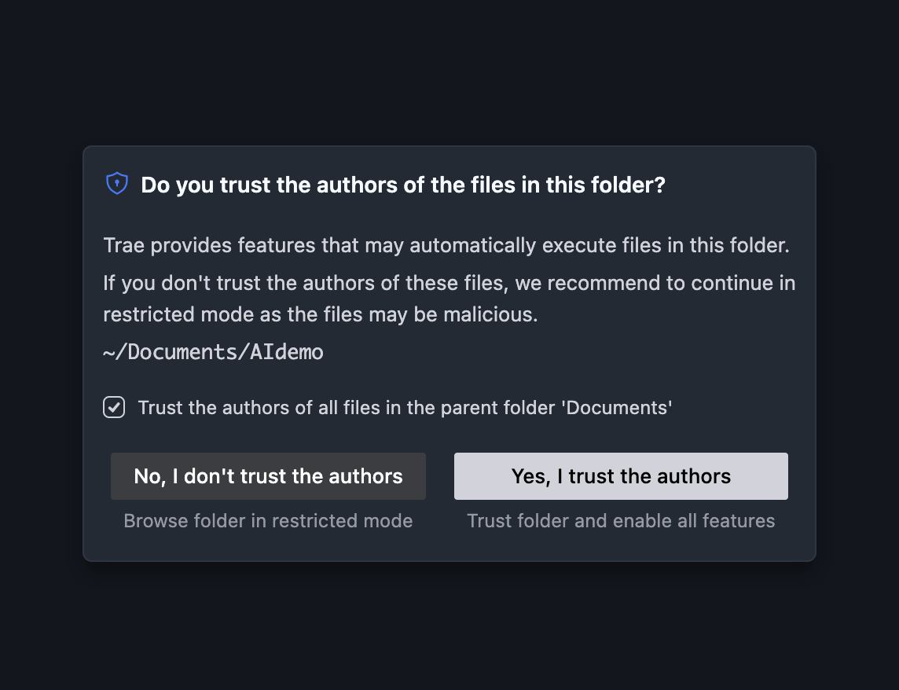Uncheck 'Trust the authors of all files' checkbox
Image resolution: width=899 pixels, height=690 pixels.
[113, 407]
